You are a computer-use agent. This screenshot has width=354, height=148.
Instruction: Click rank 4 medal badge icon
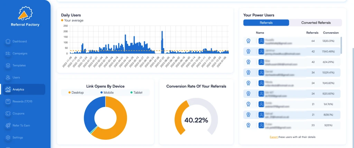tap(248, 73)
